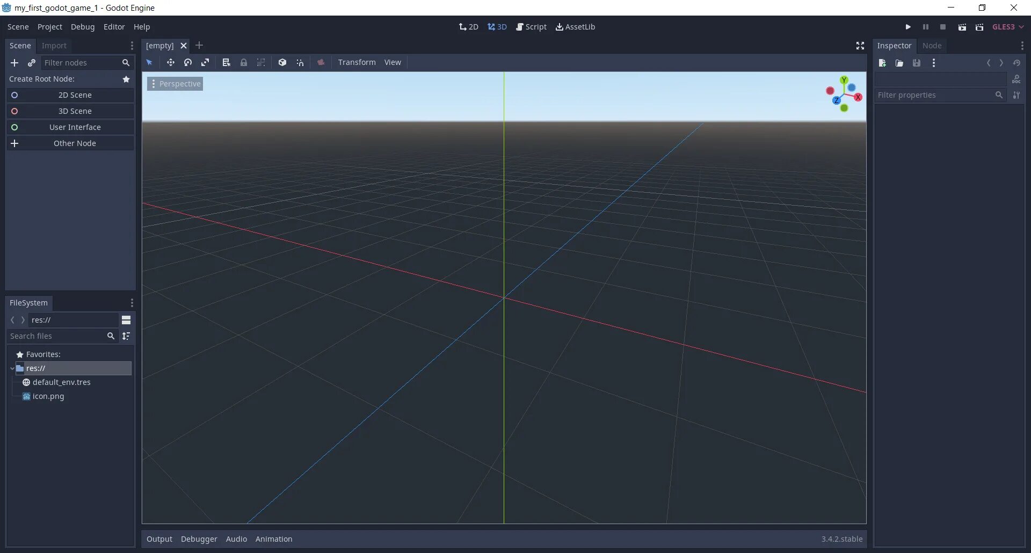The height and width of the screenshot is (553, 1031).
Task: Open the AssetLib workspace
Action: pyautogui.click(x=575, y=27)
